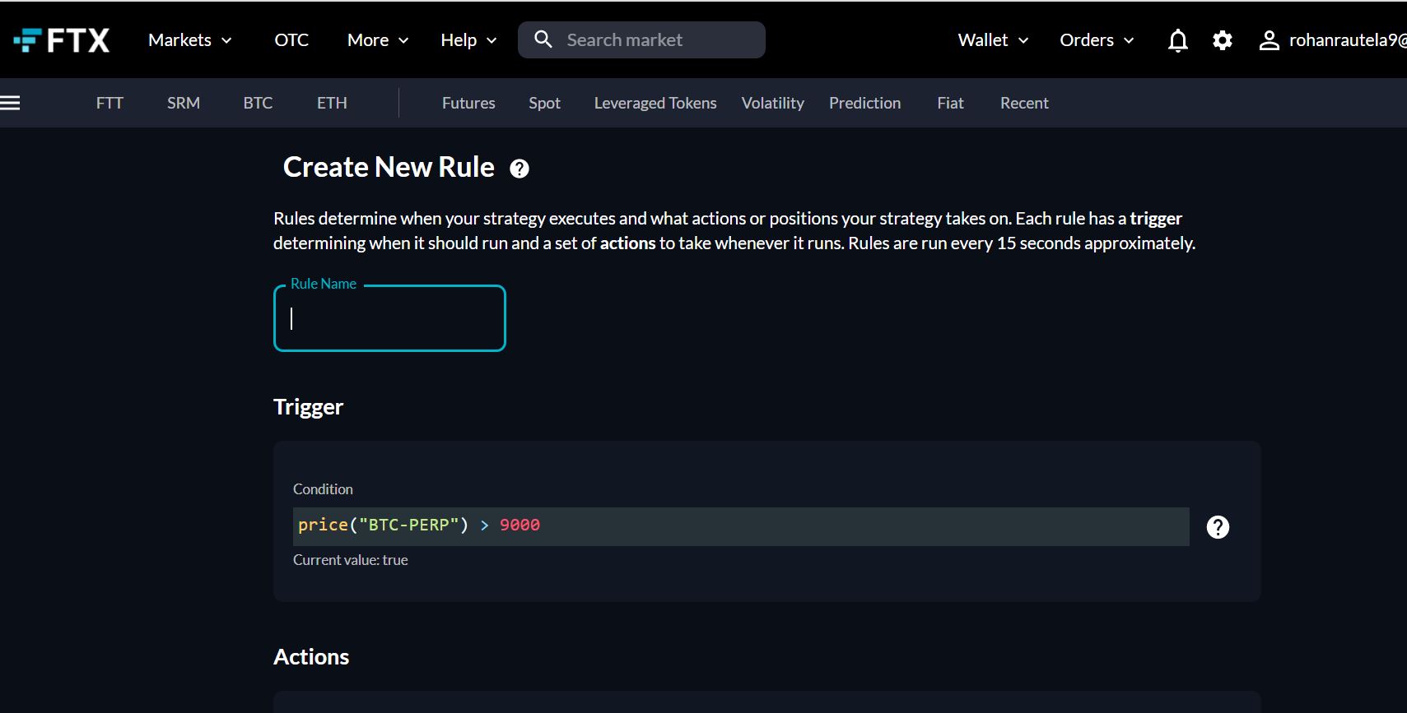Open the Futures tab
Screen dimensions: 1407x713
[468, 103]
